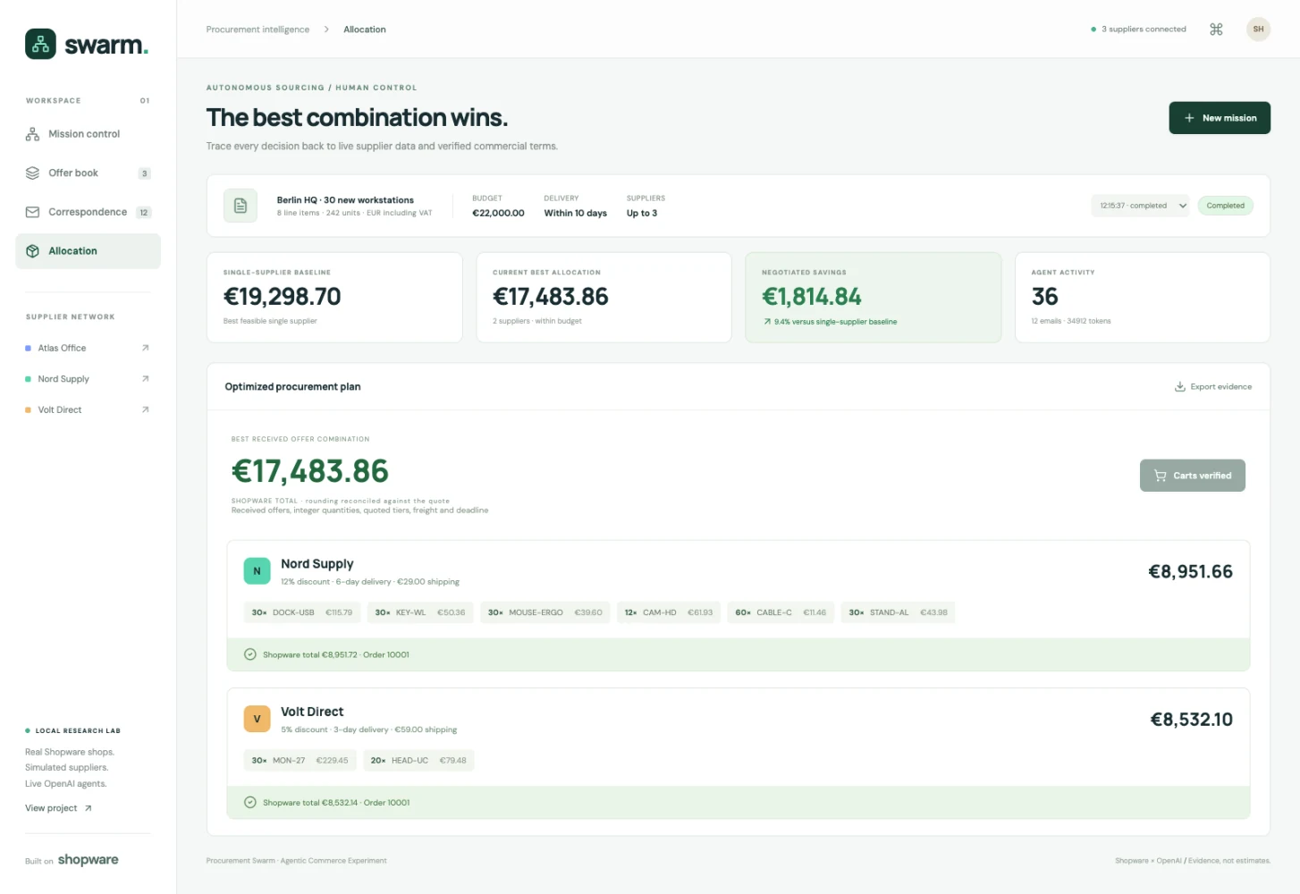Click Agent activity count 36

(1044, 297)
